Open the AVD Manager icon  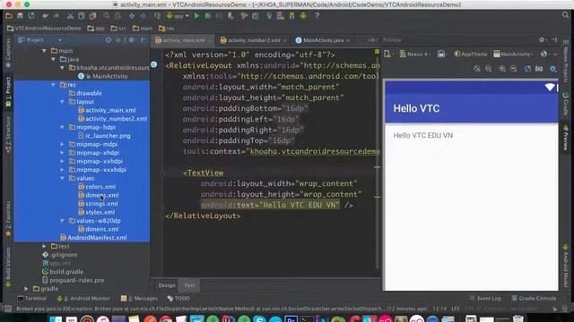(281, 16)
